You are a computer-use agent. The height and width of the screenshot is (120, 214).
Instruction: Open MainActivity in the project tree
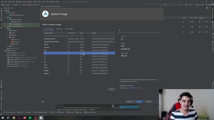tap(16, 22)
